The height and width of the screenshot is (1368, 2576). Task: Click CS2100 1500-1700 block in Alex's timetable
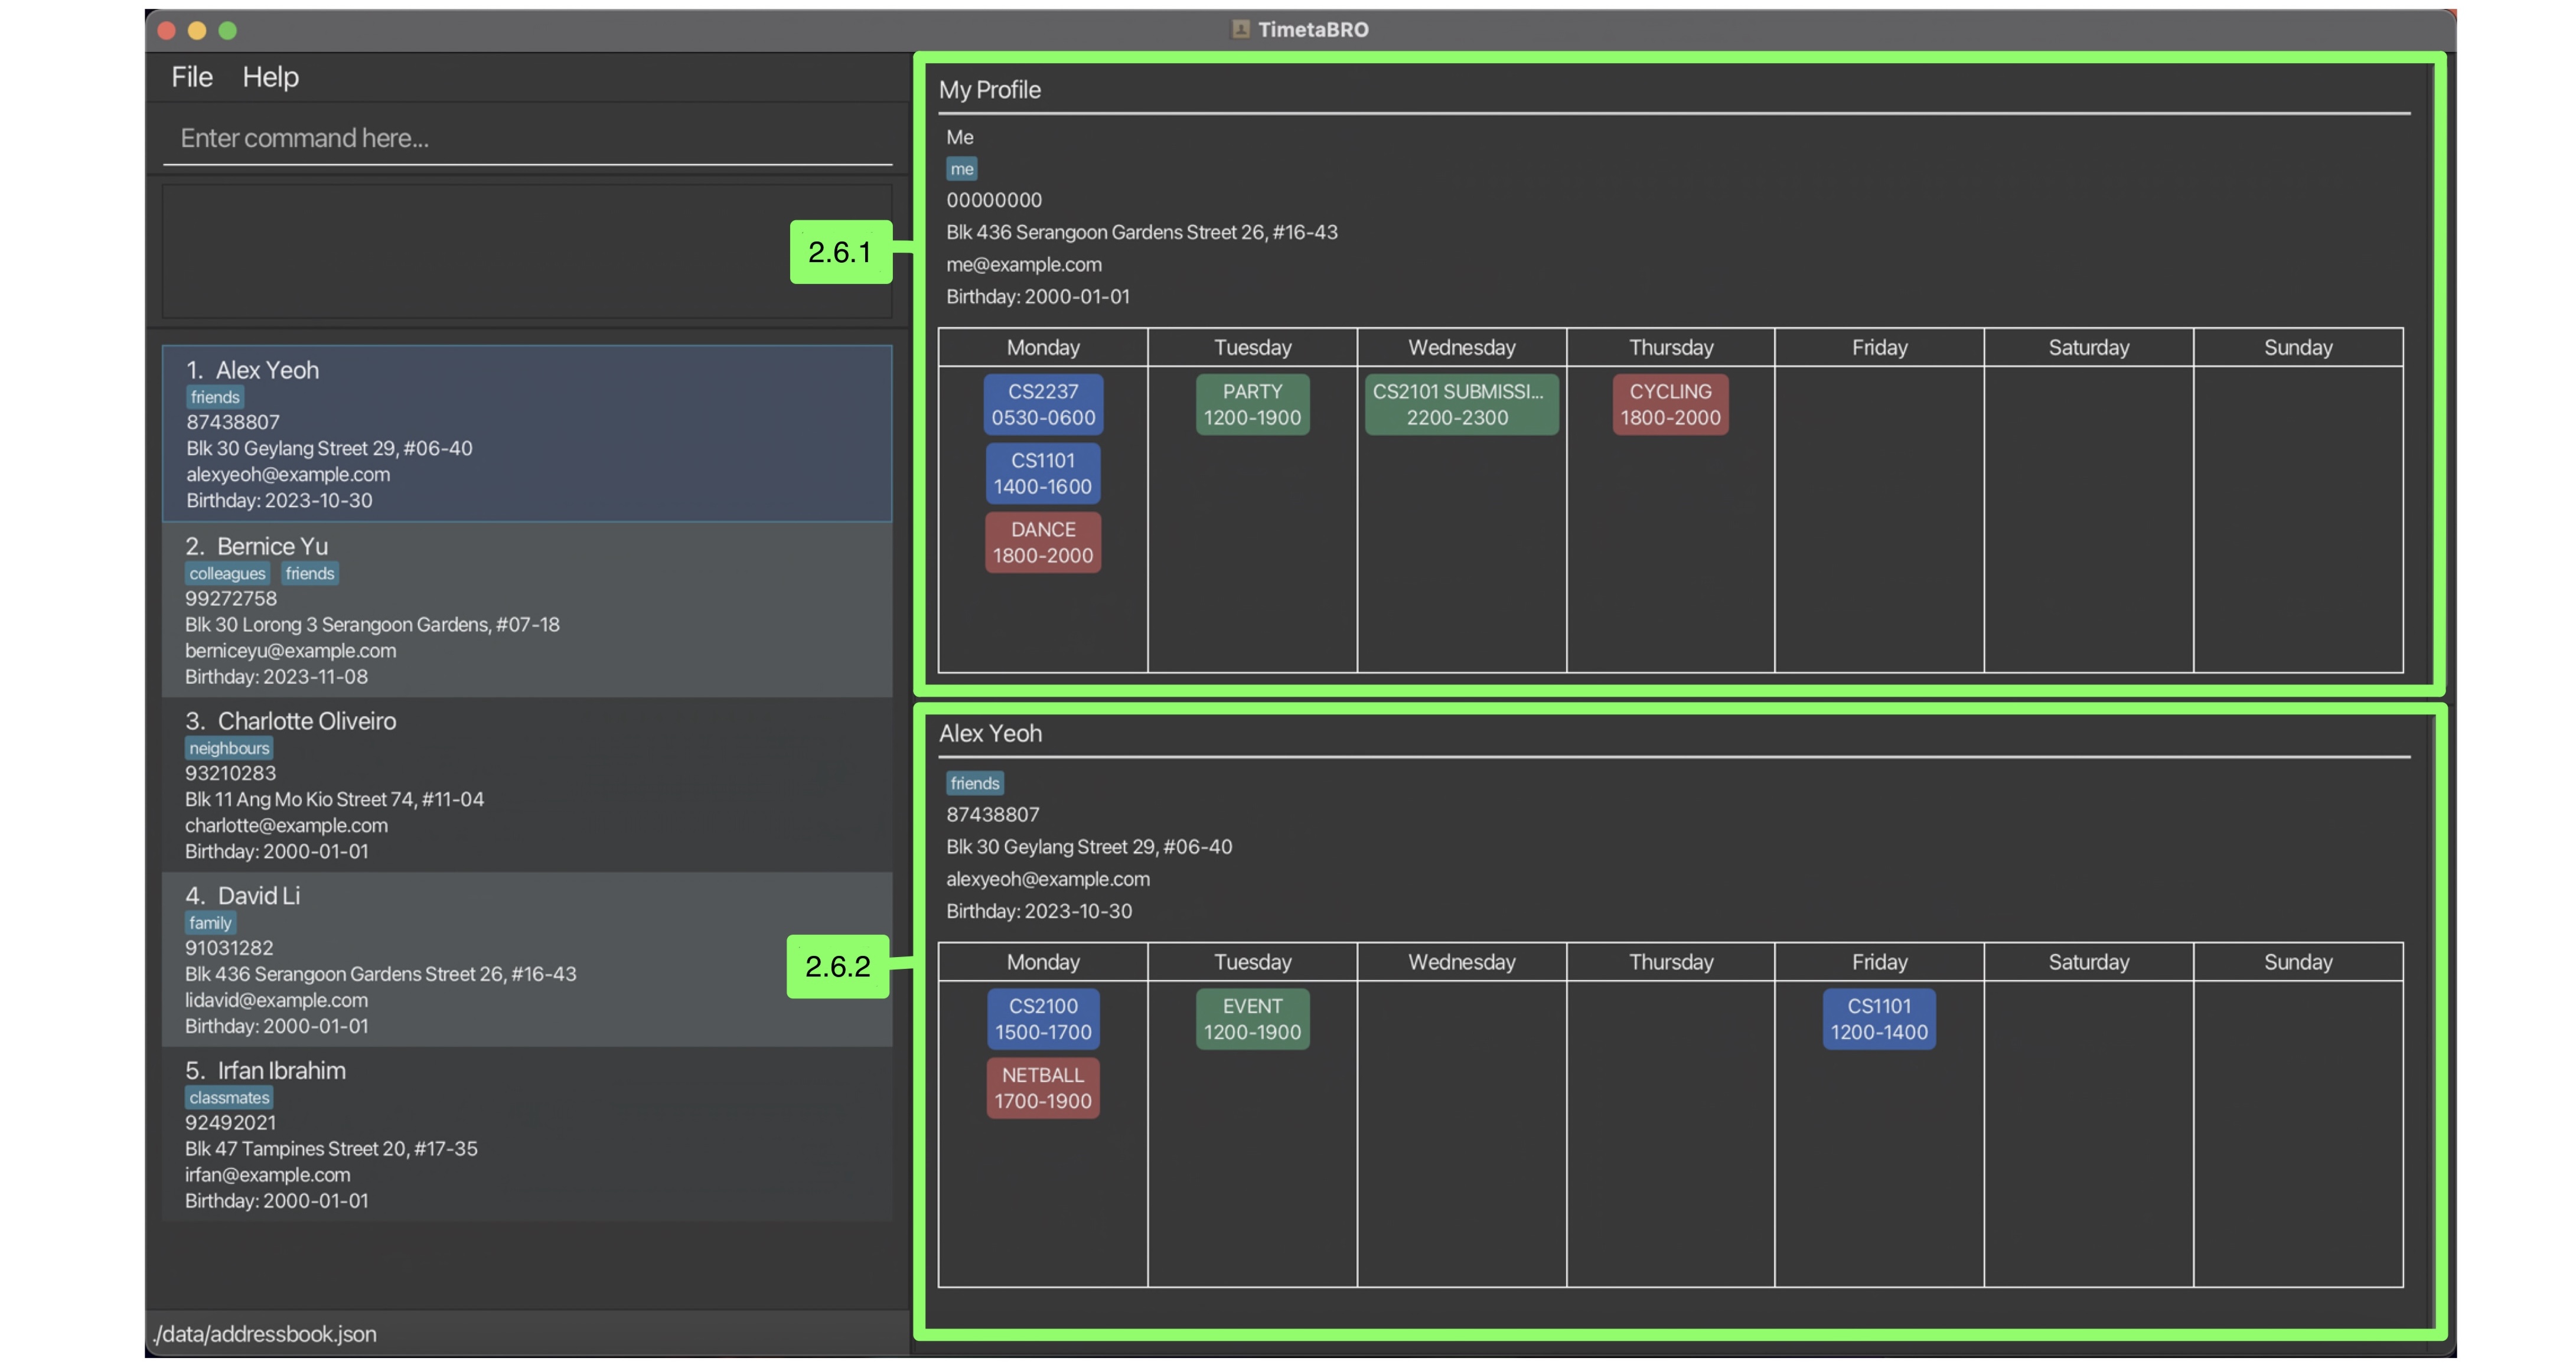click(x=1043, y=1019)
